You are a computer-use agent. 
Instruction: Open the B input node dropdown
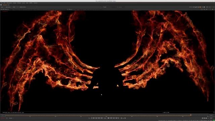tap(120, 7)
